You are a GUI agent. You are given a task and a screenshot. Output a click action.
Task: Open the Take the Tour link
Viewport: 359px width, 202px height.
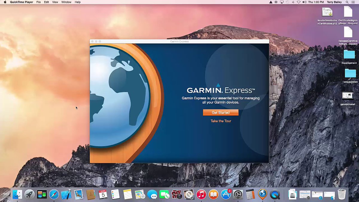[x=221, y=121]
